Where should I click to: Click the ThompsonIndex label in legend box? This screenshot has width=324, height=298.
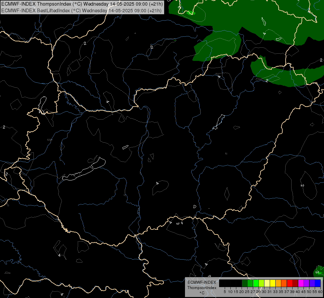pyautogui.click(x=202, y=288)
